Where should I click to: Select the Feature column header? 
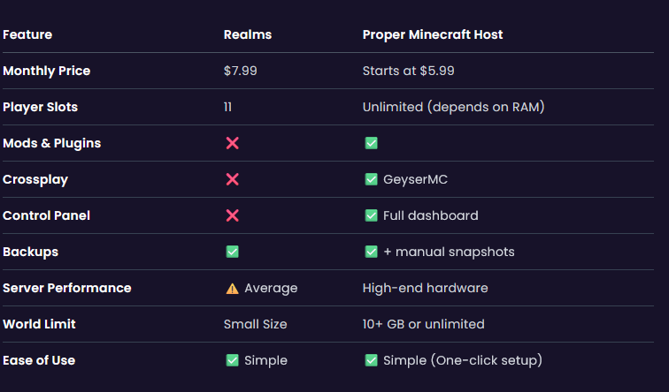[x=27, y=34]
